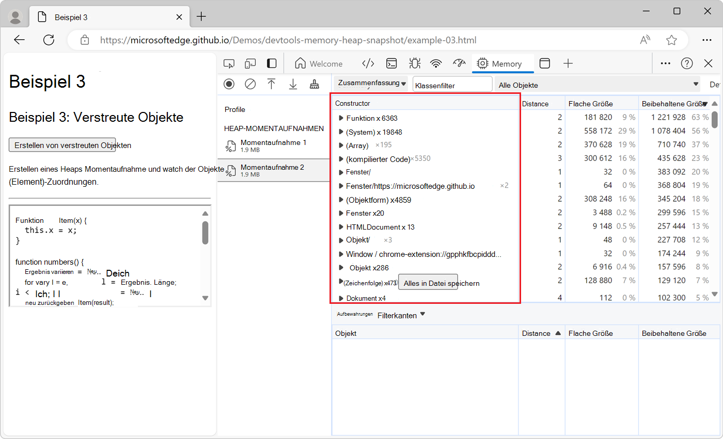Switch to the Welcome tab
Image resolution: width=723 pixels, height=439 pixels.
tap(319, 63)
